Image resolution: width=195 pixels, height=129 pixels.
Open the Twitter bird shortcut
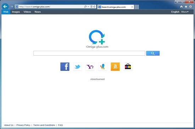point(78,67)
